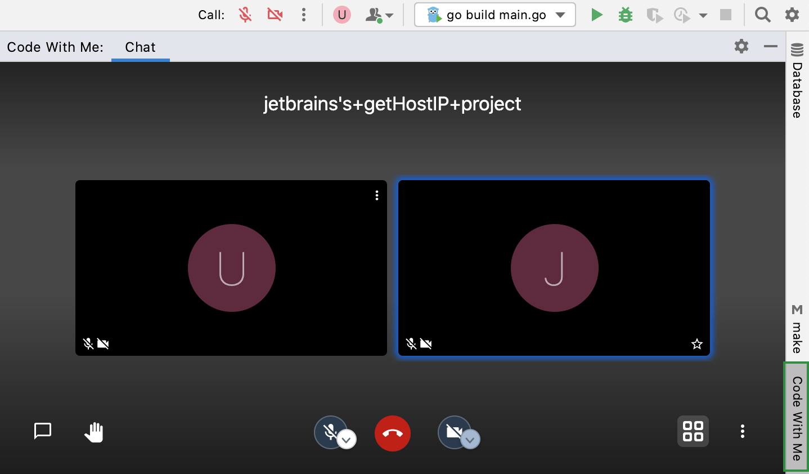809x474 pixels.
Task: Expand the microphone device chevron
Action: click(x=347, y=440)
